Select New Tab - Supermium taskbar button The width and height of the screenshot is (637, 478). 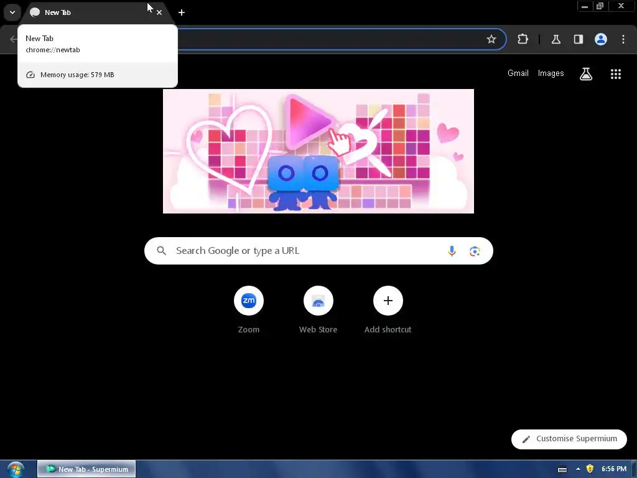(86, 469)
